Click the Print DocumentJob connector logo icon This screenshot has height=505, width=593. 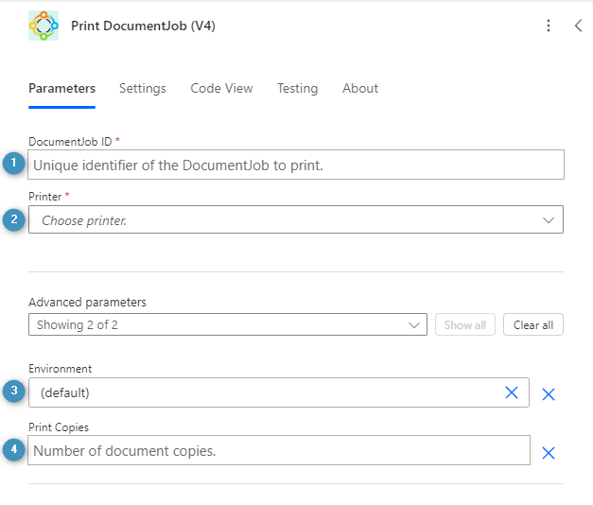[x=44, y=26]
